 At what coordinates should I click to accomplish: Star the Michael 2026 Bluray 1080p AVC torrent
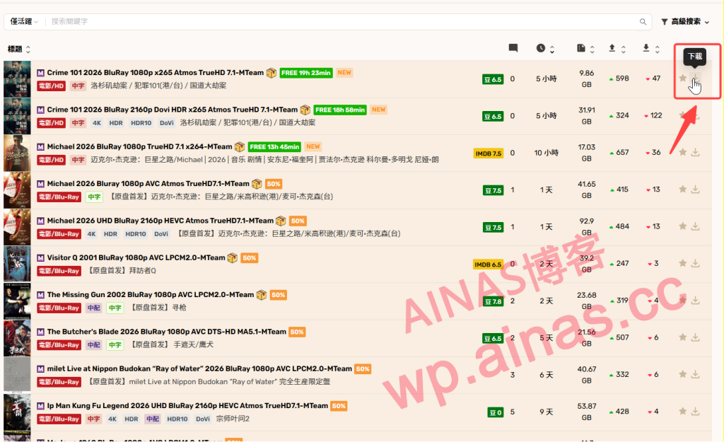click(683, 190)
